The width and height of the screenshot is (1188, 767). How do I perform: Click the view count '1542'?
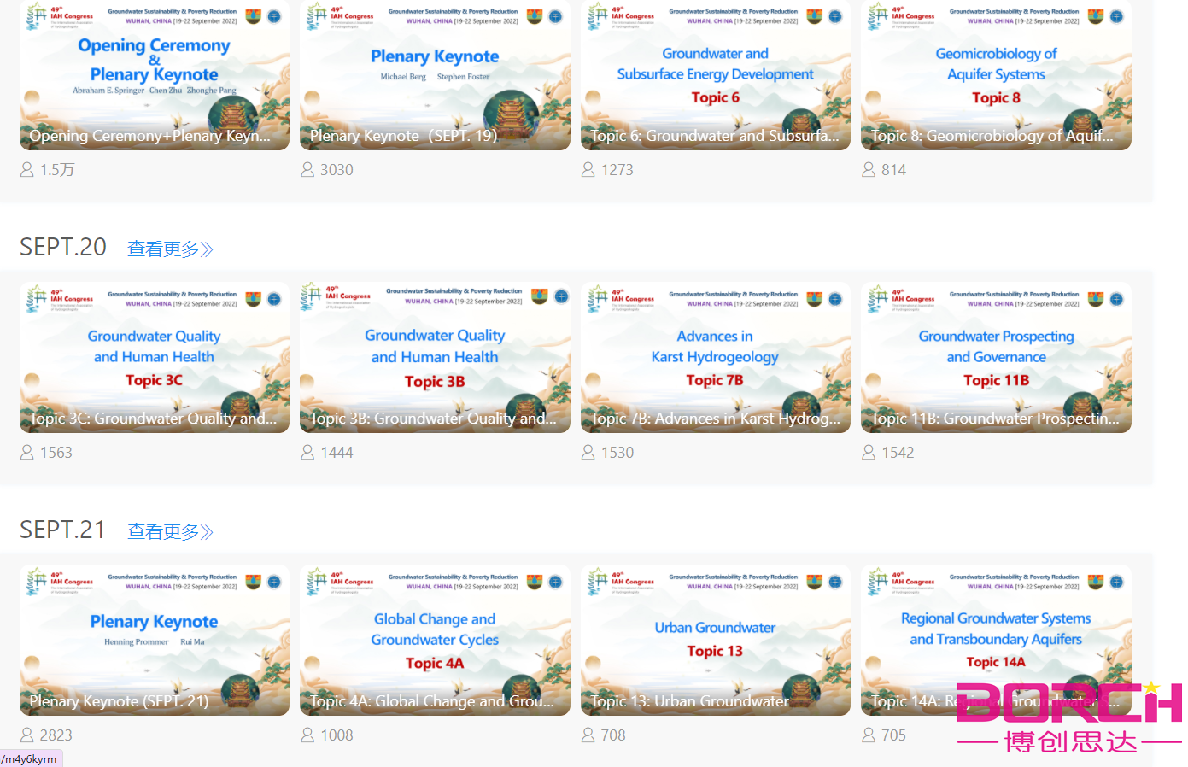[898, 453]
